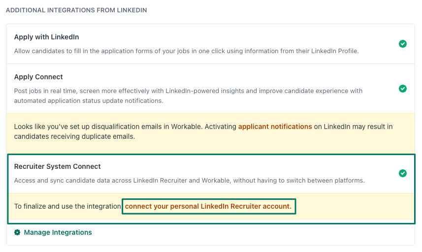Screen dimensions: 422x252
Task: Click the Apply with LinkedIn description text
Action: coord(186,51)
